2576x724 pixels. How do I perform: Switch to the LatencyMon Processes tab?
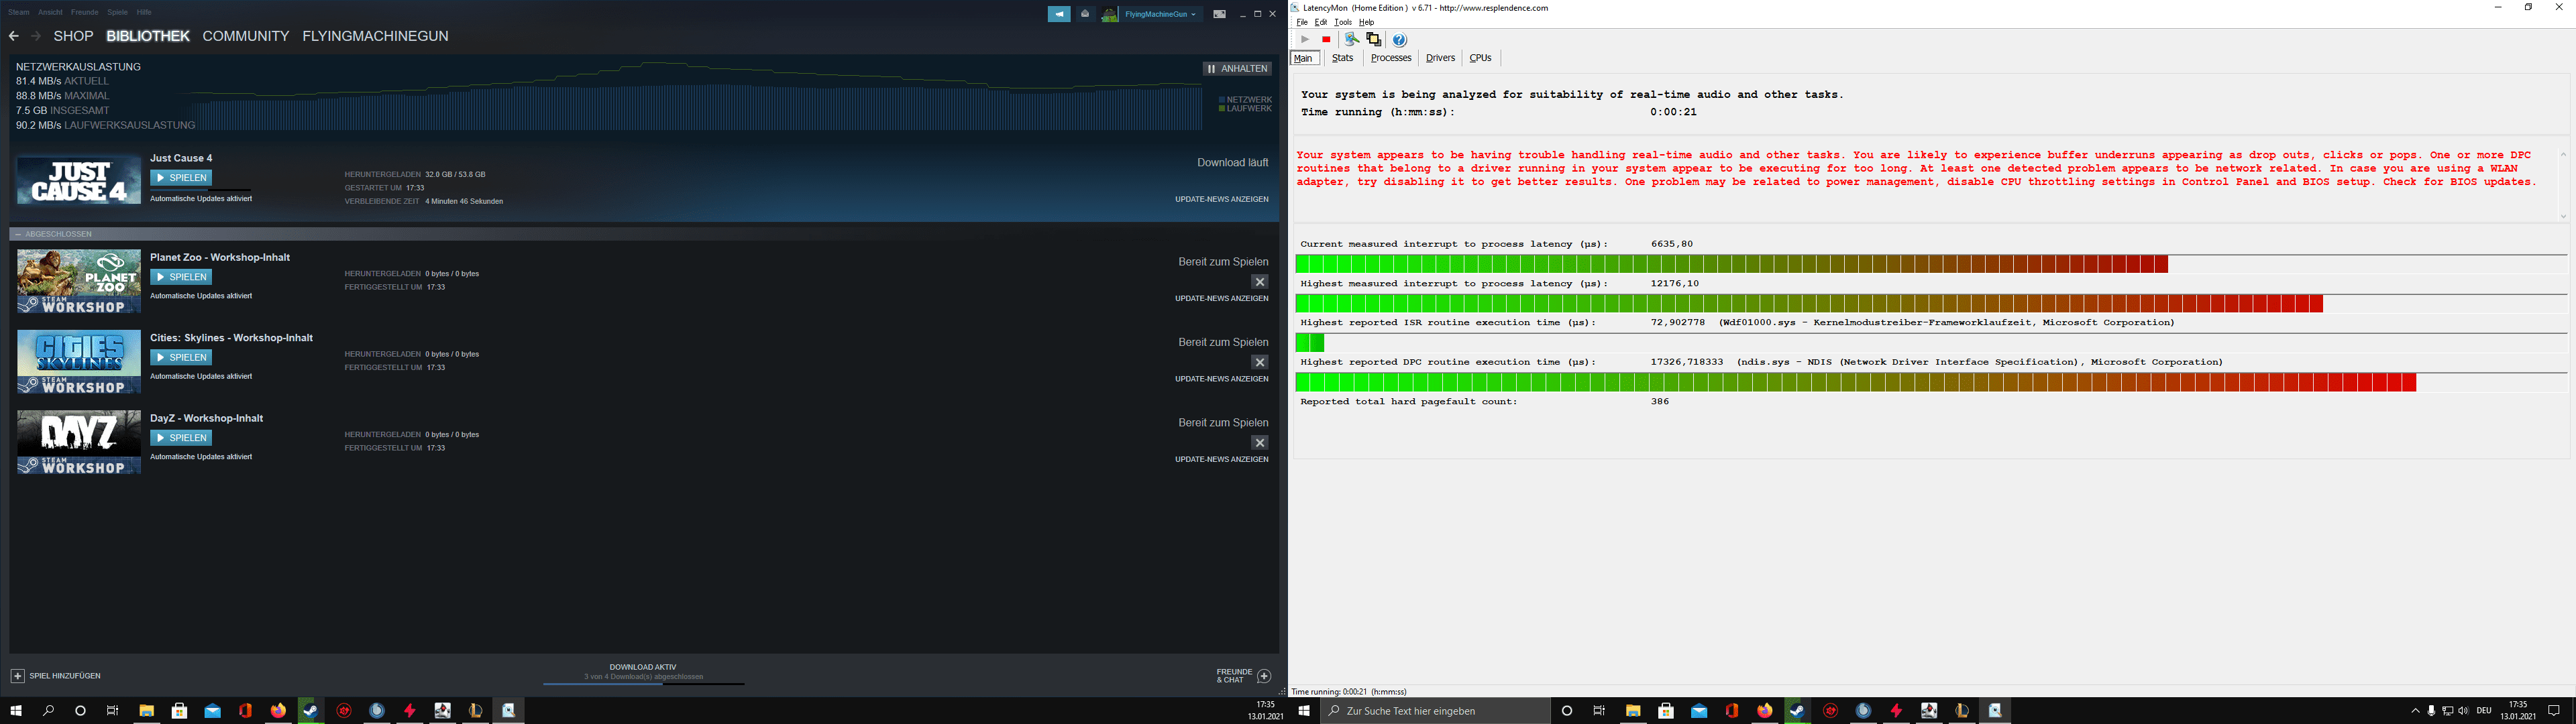click(x=1391, y=58)
